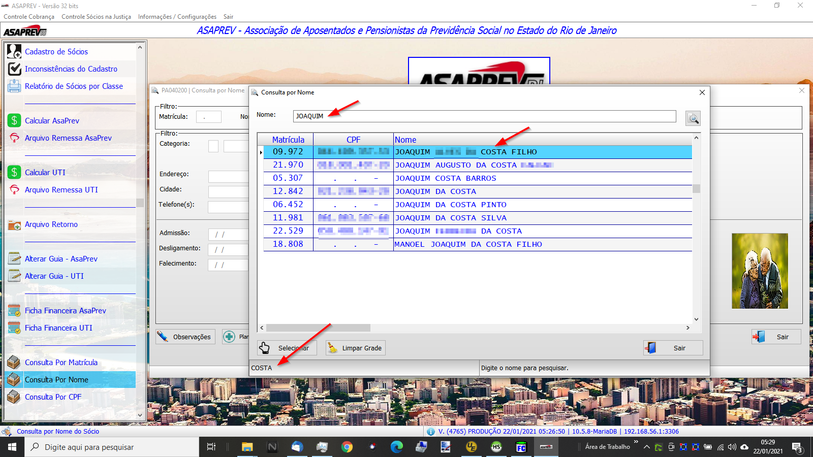Screen dimensions: 813x457
Task: Open the volume icon in system tray
Action: [x=732, y=447]
